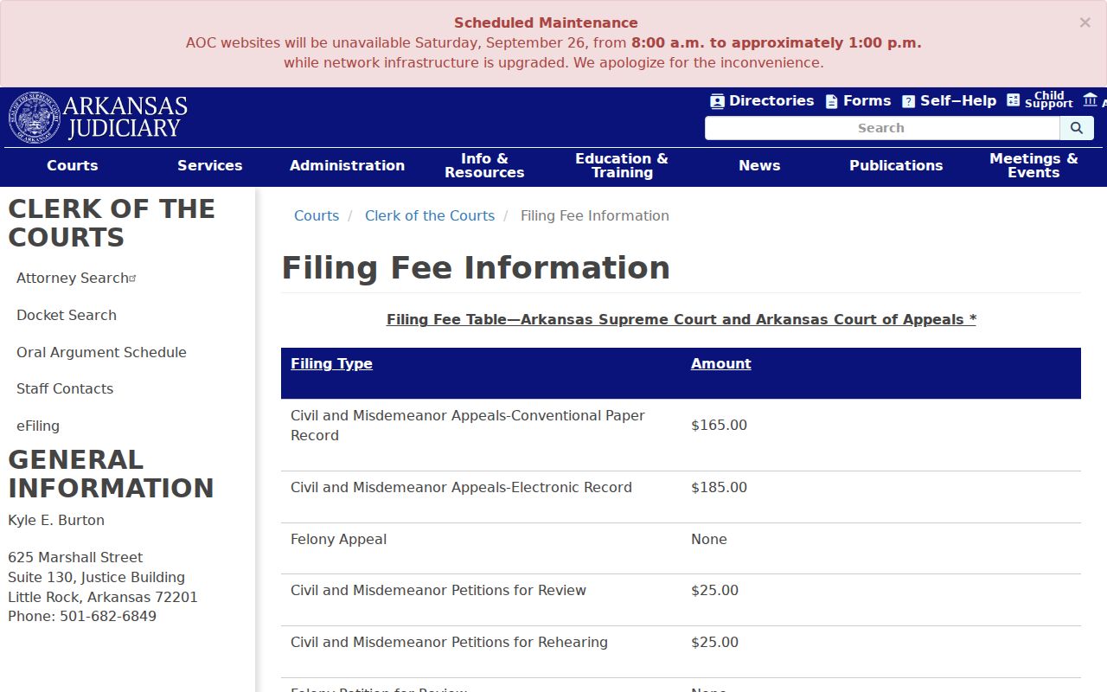Click the Filing Type column header
Image resolution: width=1107 pixels, height=692 pixels.
[331, 364]
